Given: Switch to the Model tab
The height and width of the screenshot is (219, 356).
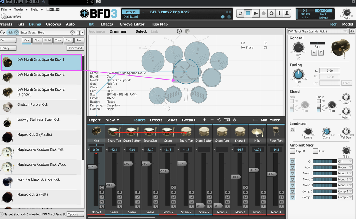Looking at the screenshot, I should [x=347, y=24].
